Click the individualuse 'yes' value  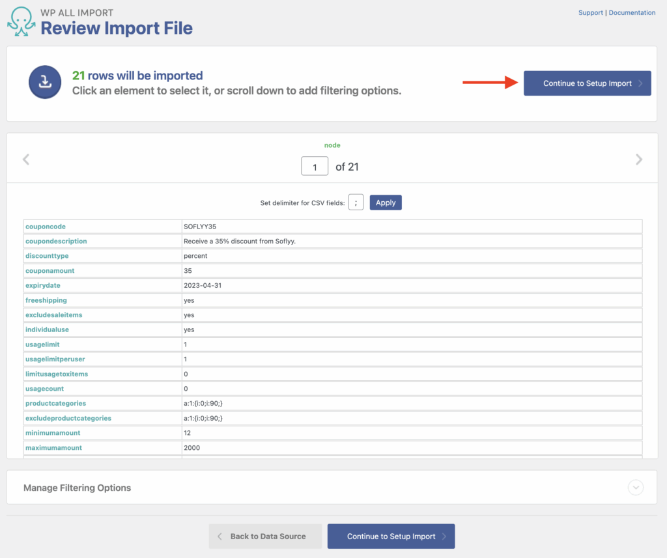click(x=189, y=329)
